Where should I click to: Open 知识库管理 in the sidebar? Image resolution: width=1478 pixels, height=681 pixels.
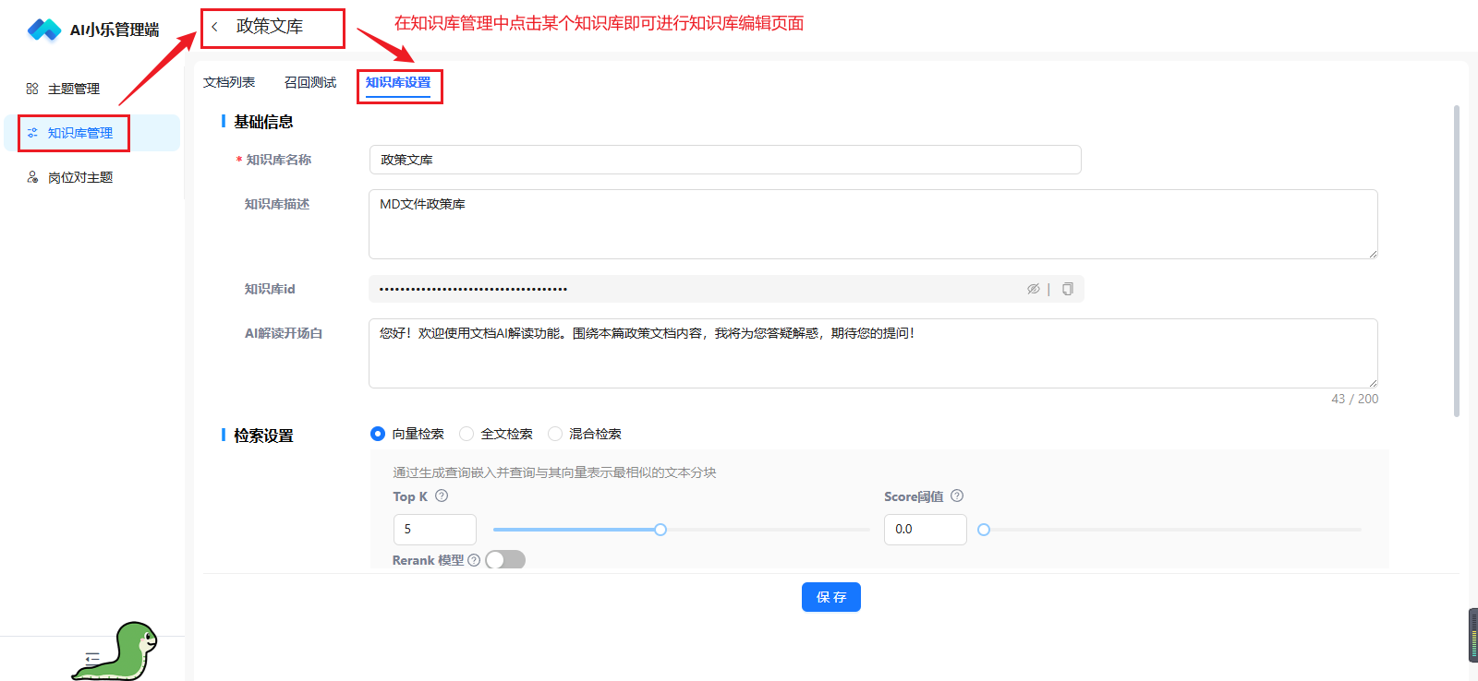80,133
